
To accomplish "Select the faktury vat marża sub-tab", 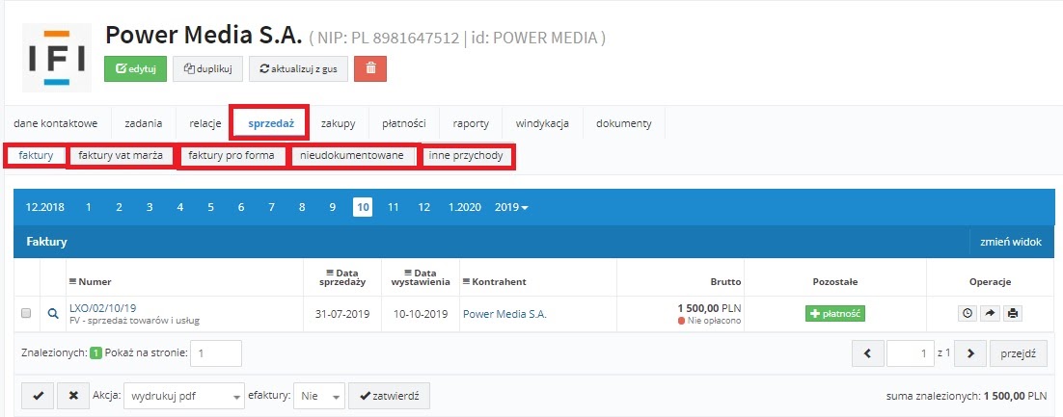I will coord(120,156).
